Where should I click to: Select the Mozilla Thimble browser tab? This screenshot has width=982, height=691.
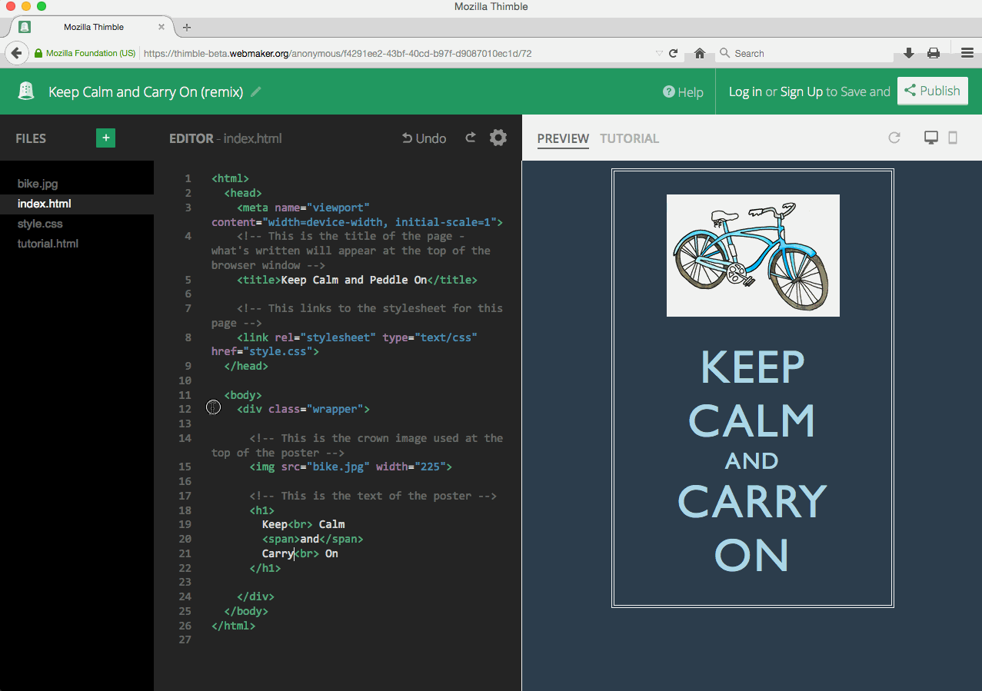[93, 27]
